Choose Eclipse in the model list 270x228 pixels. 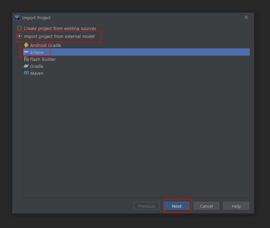click(136, 52)
